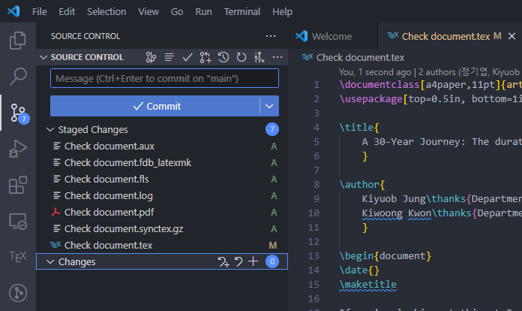Open the Extensions view
The width and height of the screenshot is (522, 311).
pyautogui.click(x=18, y=185)
